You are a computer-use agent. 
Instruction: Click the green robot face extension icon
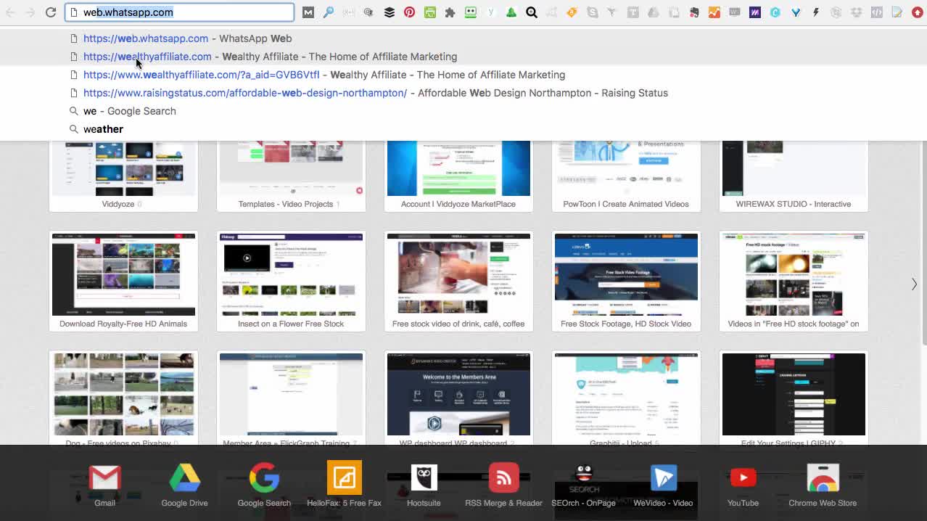pos(471,12)
